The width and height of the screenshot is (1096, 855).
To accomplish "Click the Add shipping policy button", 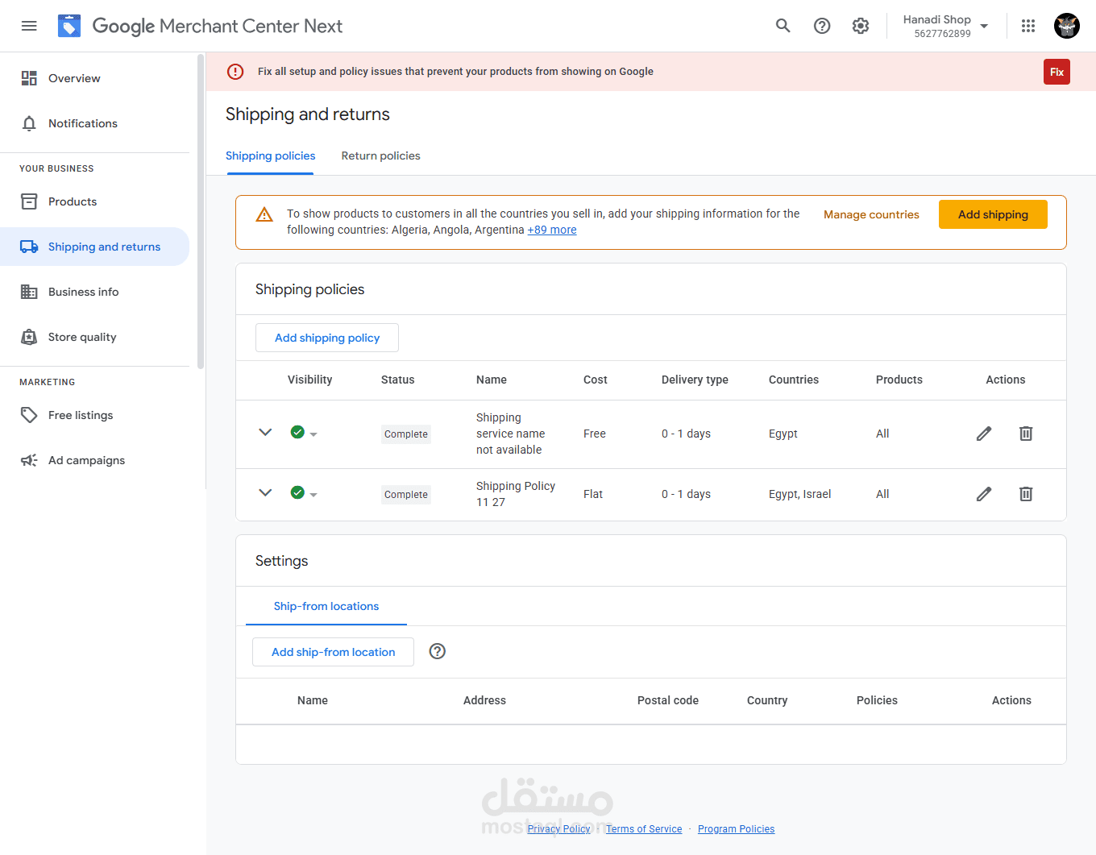I will tap(327, 338).
